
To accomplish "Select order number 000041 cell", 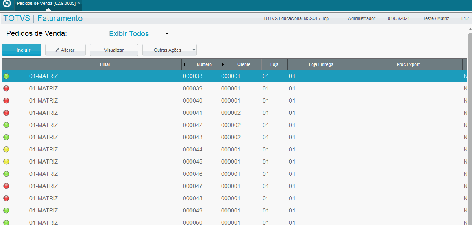I will coord(193,113).
